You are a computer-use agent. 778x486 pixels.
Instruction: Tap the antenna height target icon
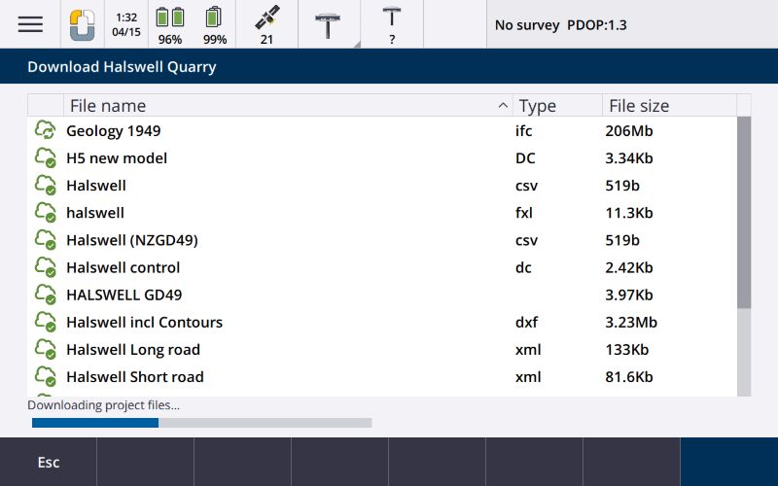coord(392,24)
